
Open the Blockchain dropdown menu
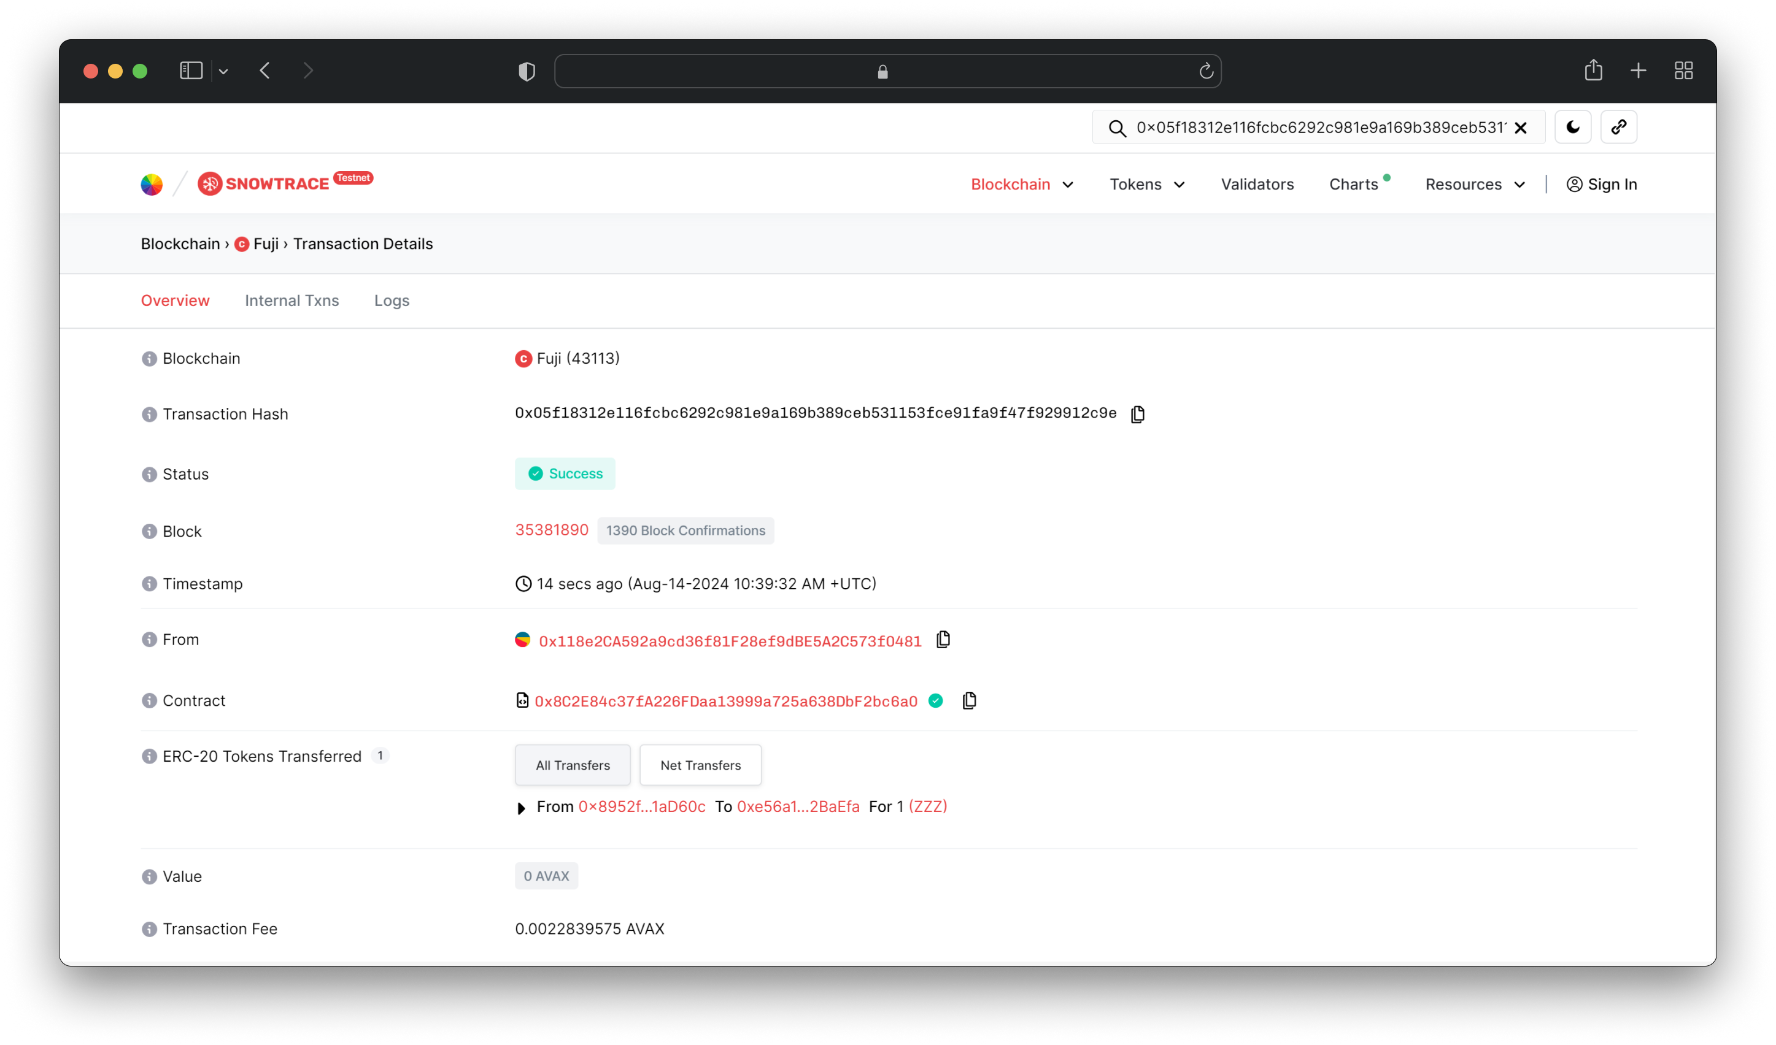click(1019, 184)
